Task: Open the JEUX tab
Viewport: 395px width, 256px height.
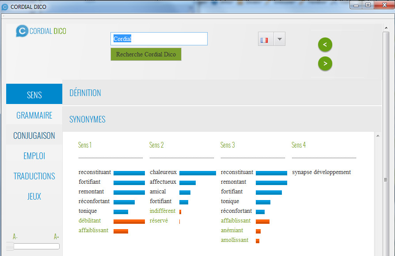Action: pos(34,196)
